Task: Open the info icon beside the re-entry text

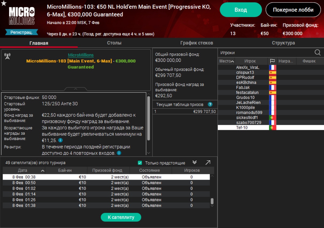Action: (119, 153)
